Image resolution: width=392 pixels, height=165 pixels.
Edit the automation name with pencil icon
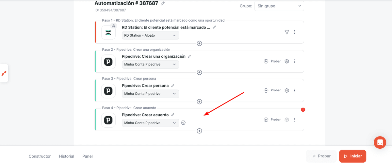coord(163,3)
